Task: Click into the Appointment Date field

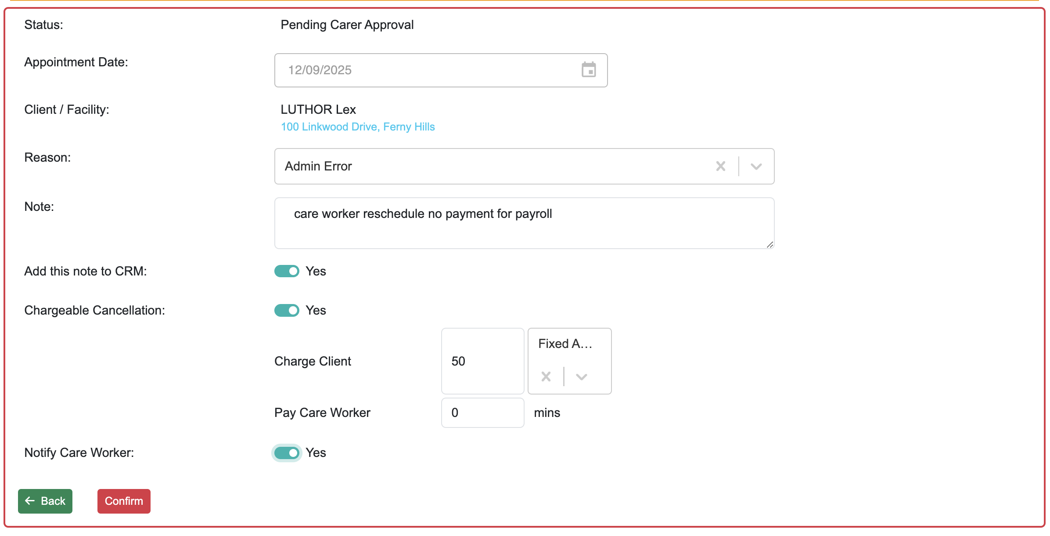Action: click(x=421, y=70)
